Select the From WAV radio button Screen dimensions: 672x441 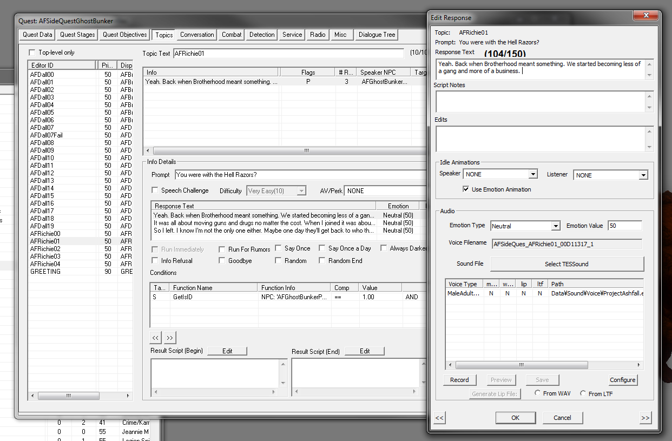(538, 393)
